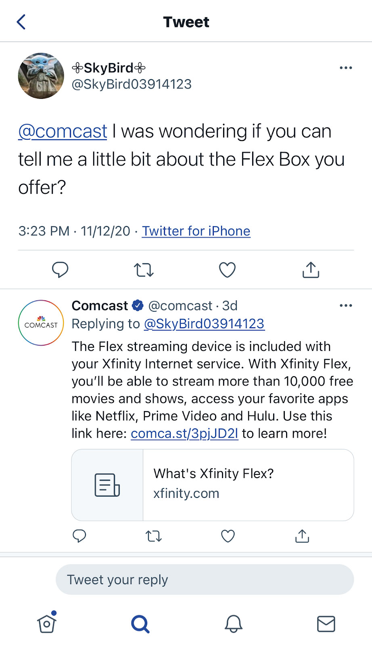Retweet the Comcast reply
Image resolution: width=372 pixels, height=646 pixels.
click(153, 536)
